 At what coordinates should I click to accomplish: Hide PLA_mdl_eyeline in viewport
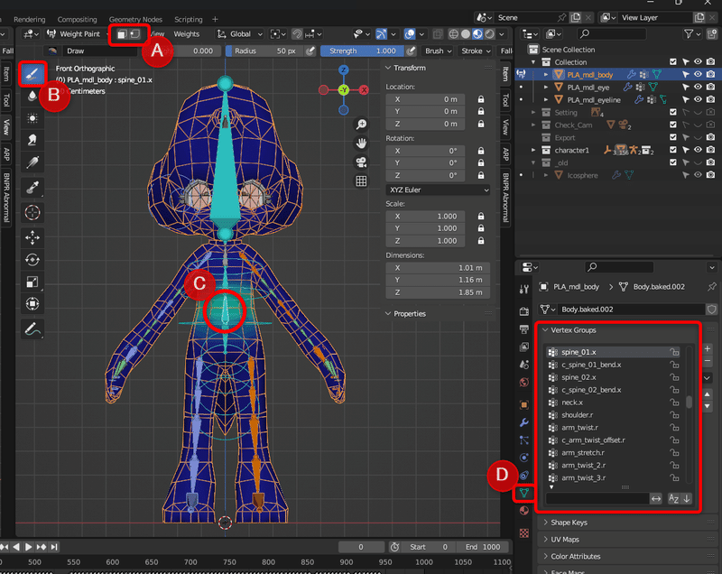click(x=698, y=99)
